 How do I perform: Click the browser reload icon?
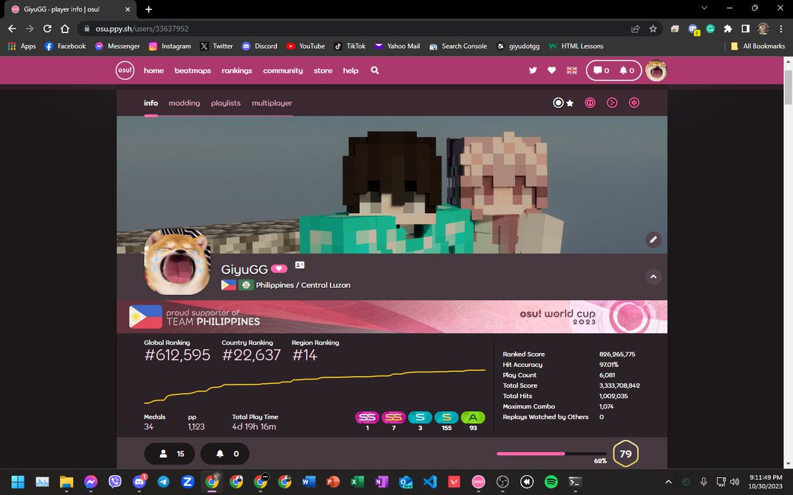point(47,29)
